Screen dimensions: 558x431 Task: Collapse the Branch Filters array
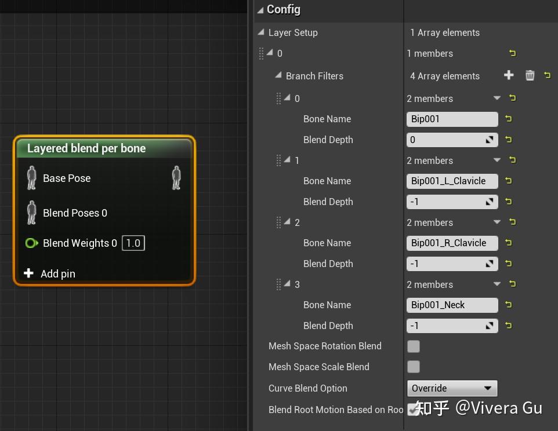(x=278, y=76)
